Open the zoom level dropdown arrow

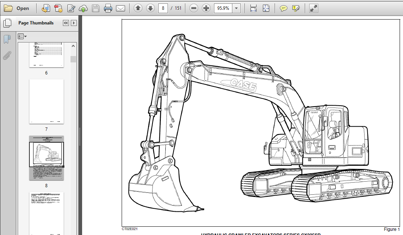pos(236,8)
